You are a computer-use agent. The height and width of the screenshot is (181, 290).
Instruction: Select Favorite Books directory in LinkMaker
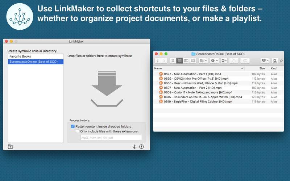pyautogui.click(x=36, y=56)
